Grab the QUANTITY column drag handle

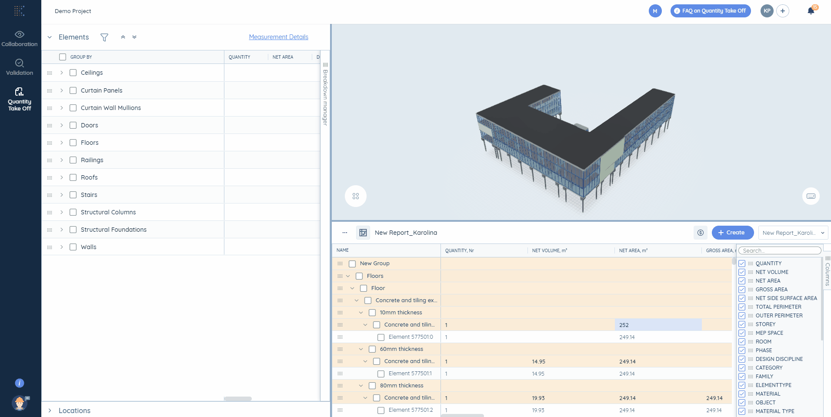(751, 264)
